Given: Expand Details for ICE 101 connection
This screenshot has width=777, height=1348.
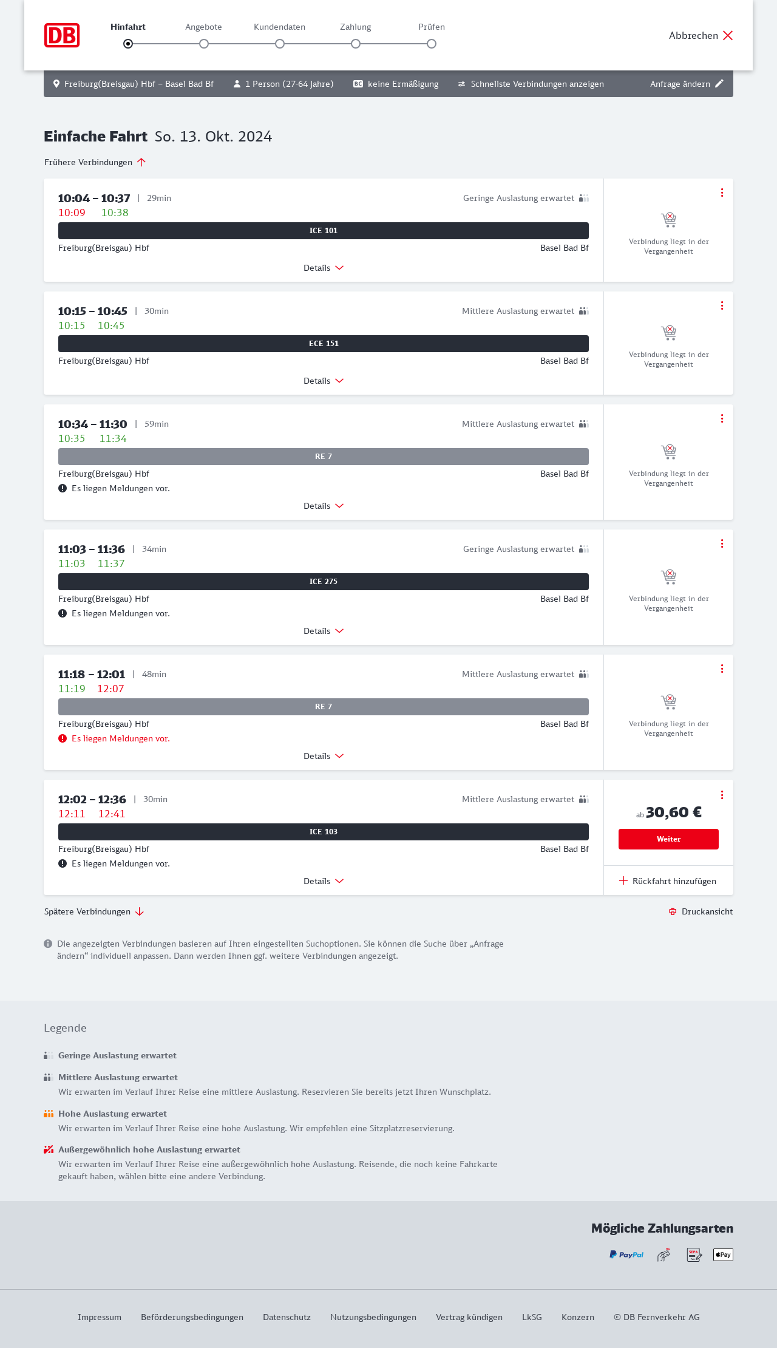Looking at the screenshot, I should (x=324, y=268).
